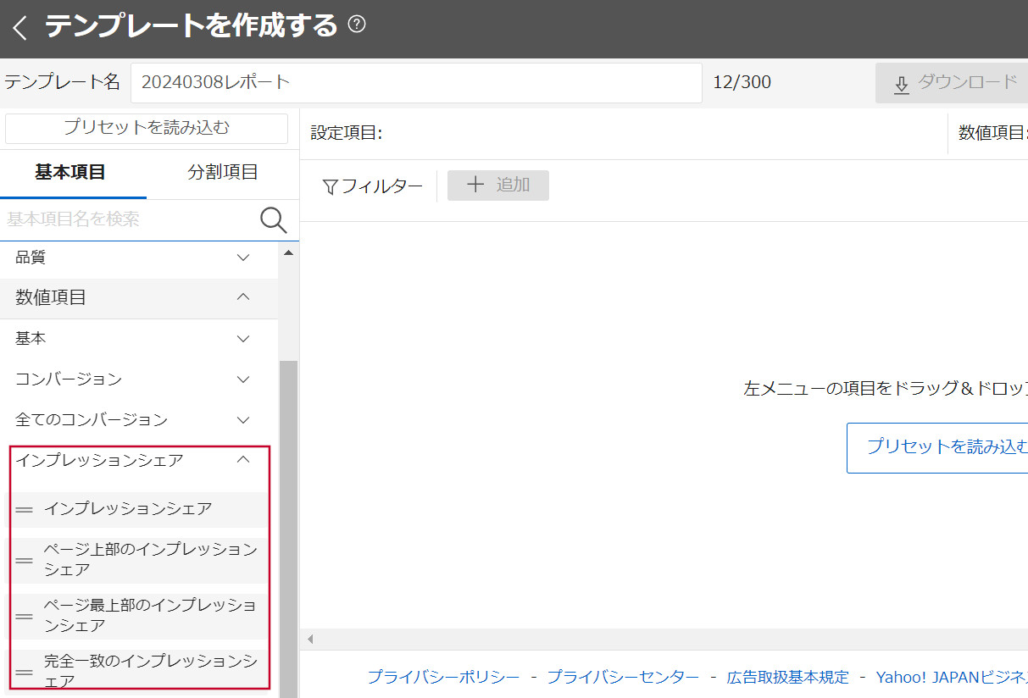Collapse the インプレッションシェア category
The width and height of the screenshot is (1028, 698).
coord(243,460)
